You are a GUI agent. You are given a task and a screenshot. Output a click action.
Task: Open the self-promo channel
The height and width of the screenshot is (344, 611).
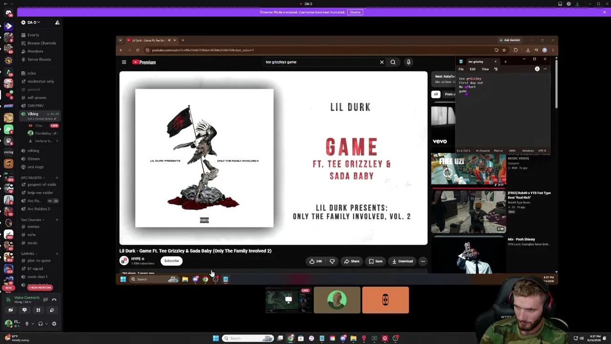click(37, 97)
